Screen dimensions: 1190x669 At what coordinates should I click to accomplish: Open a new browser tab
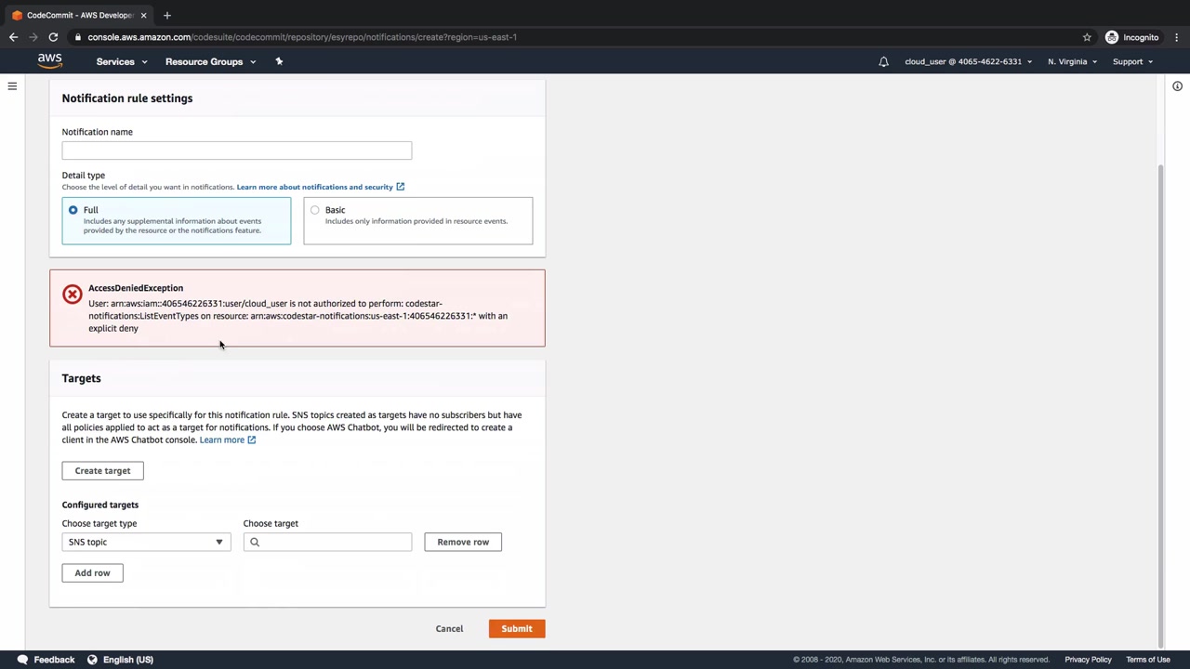point(167,15)
